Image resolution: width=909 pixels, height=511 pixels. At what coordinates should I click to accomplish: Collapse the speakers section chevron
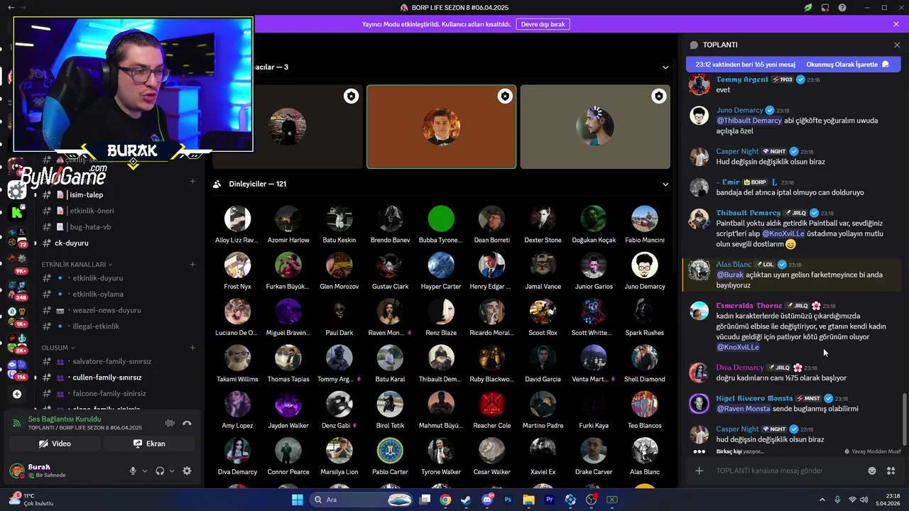pyautogui.click(x=665, y=67)
